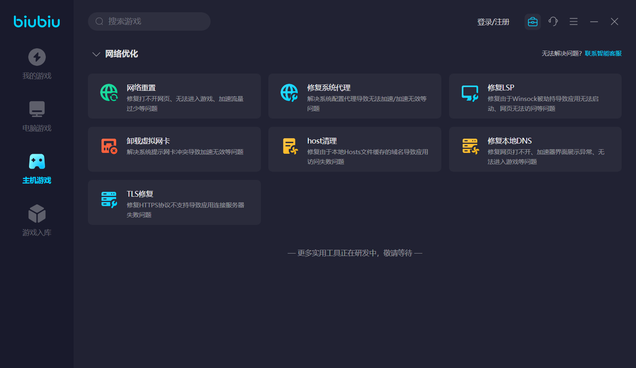This screenshot has width=636, height=368.
Task: Click description 解决系统提示网卡冲突
Action: click(185, 152)
